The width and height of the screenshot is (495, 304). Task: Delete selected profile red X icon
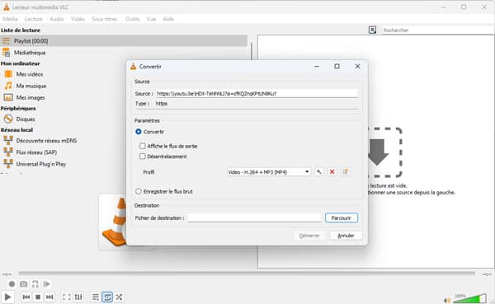[332, 172]
